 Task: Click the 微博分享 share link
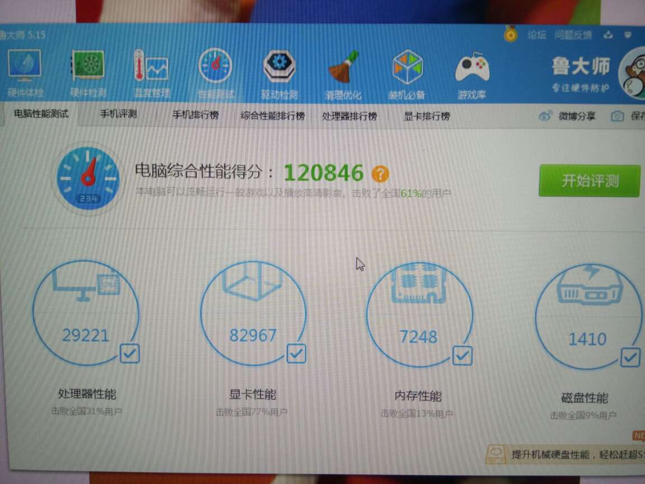(577, 116)
